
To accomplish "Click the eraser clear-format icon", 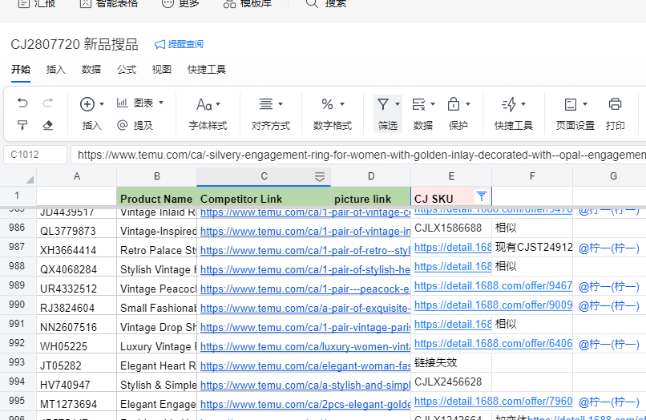I will (47, 125).
